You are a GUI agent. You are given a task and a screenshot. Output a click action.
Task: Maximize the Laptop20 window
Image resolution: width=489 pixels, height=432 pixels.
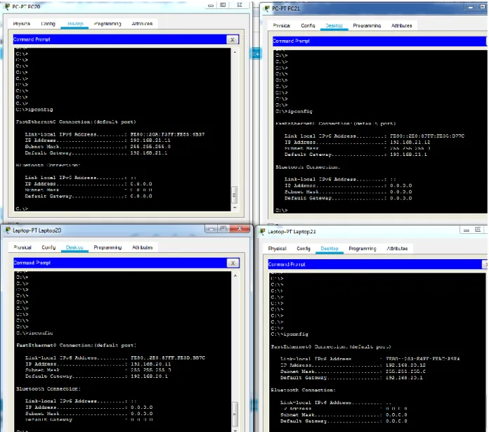click(223, 229)
